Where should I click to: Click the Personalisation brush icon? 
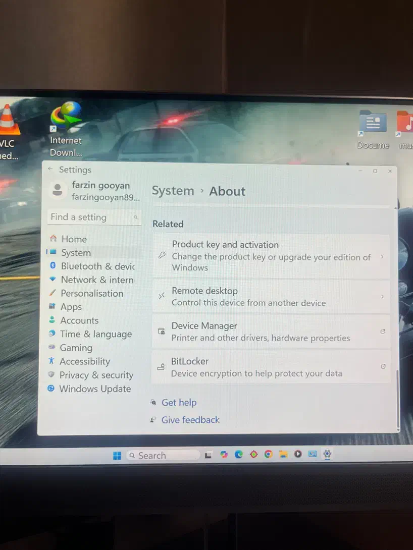coord(53,292)
